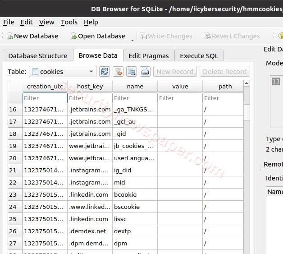This screenshot has height=254, width=283.
Task: Select the .www.linked... host_key cell
Action: 90,207
